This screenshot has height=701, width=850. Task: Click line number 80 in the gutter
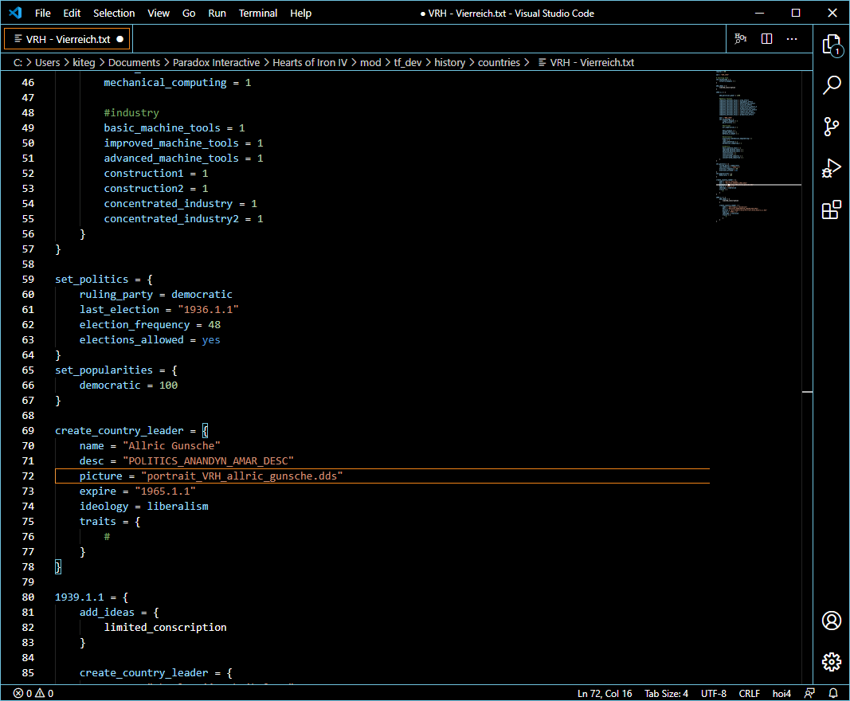(28, 597)
